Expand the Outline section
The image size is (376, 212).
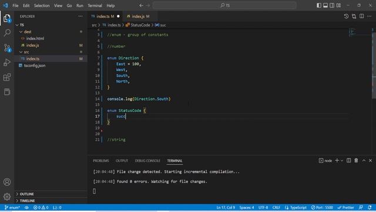(x=51, y=194)
